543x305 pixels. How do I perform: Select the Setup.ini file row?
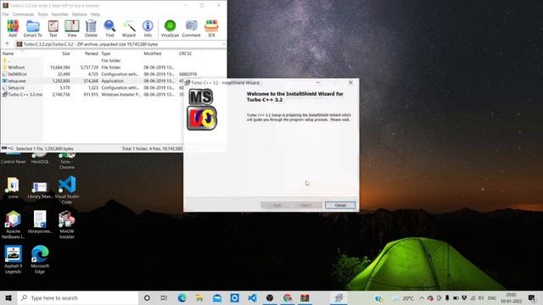coord(92,88)
